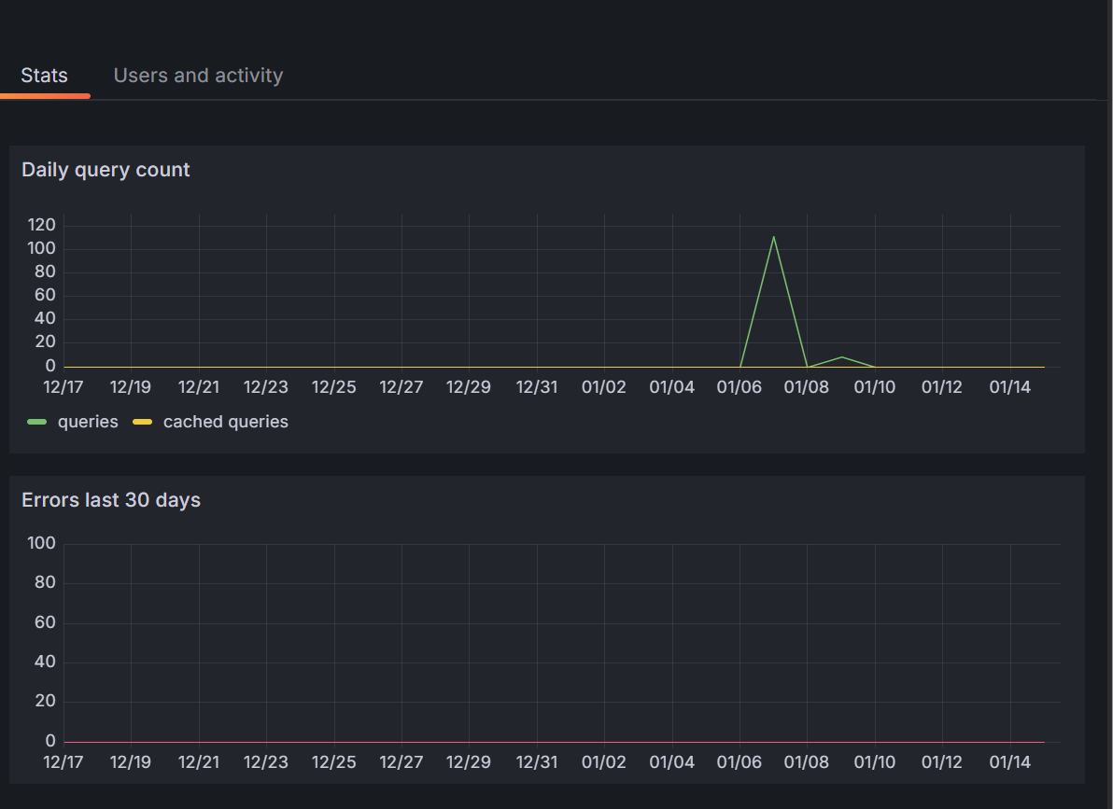1113x809 pixels.
Task: Toggle the yellow cached queries legend swatch
Action: [x=141, y=422]
